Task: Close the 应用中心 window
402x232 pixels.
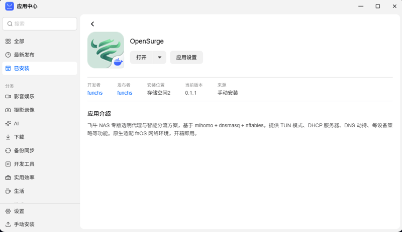Action: (x=394, y=6)
